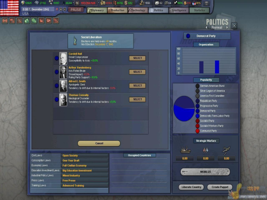267x200 pixels.
Task: Select Arthur Vandenberg as minister
Action: coord(138,72)
